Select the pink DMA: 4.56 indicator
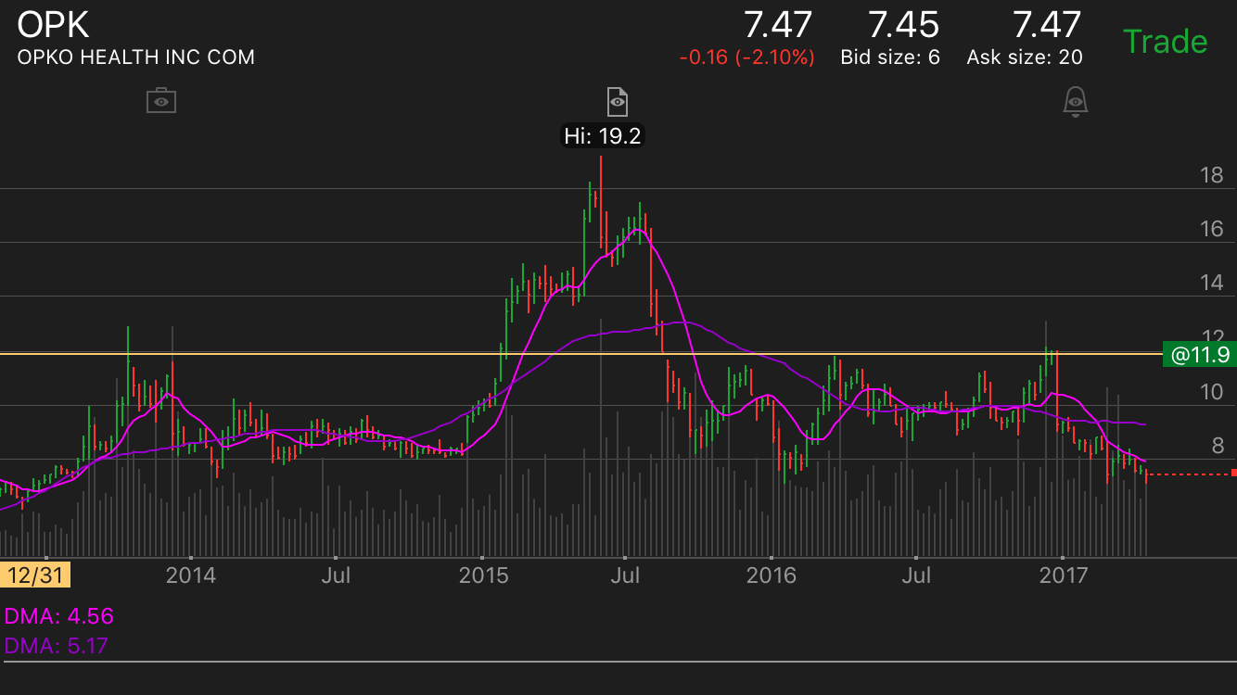Screen dimensions: 1237x695 59,616
